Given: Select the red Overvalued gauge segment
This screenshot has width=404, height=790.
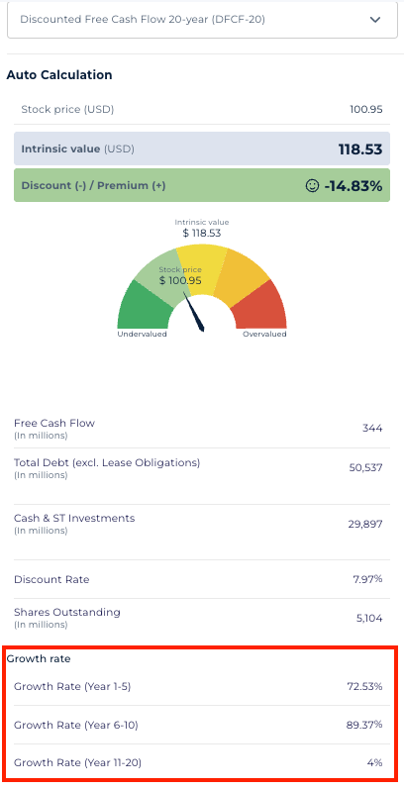Looking at the screenshot, I should [x=262, y=308].
